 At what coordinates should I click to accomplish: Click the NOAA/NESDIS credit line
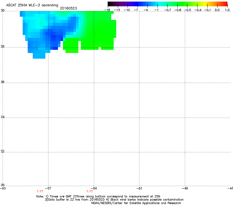coord(136,203)
